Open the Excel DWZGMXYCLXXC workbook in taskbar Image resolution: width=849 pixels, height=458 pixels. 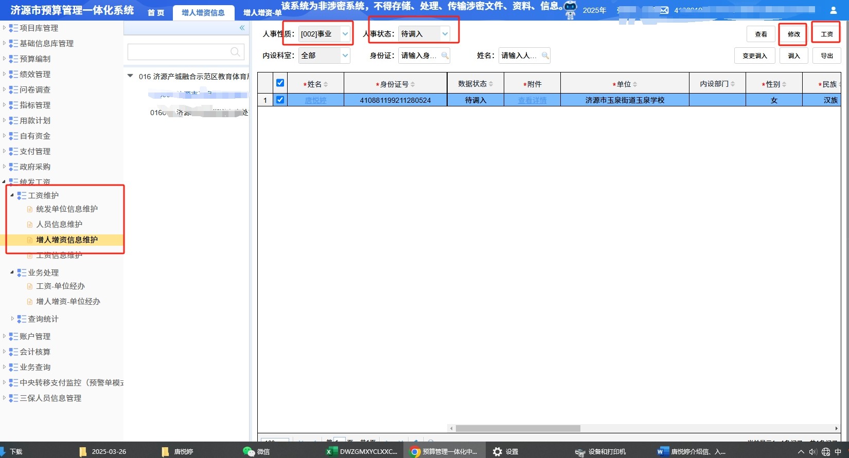point(362,451)
